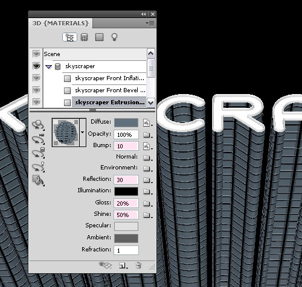
Task: Click the trash icon at panel bottom
Action: coord(138,265)
